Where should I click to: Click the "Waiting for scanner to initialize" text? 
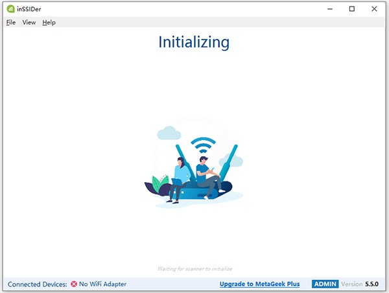[194, 268]
